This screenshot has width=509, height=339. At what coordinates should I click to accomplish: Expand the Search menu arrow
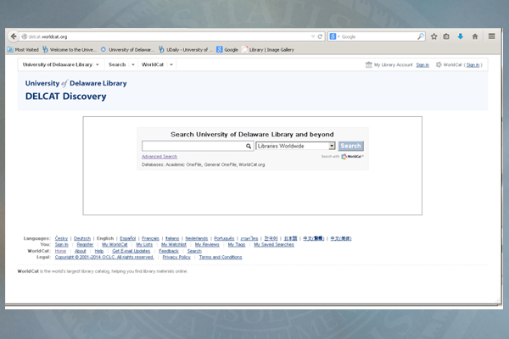coord(133,64)
